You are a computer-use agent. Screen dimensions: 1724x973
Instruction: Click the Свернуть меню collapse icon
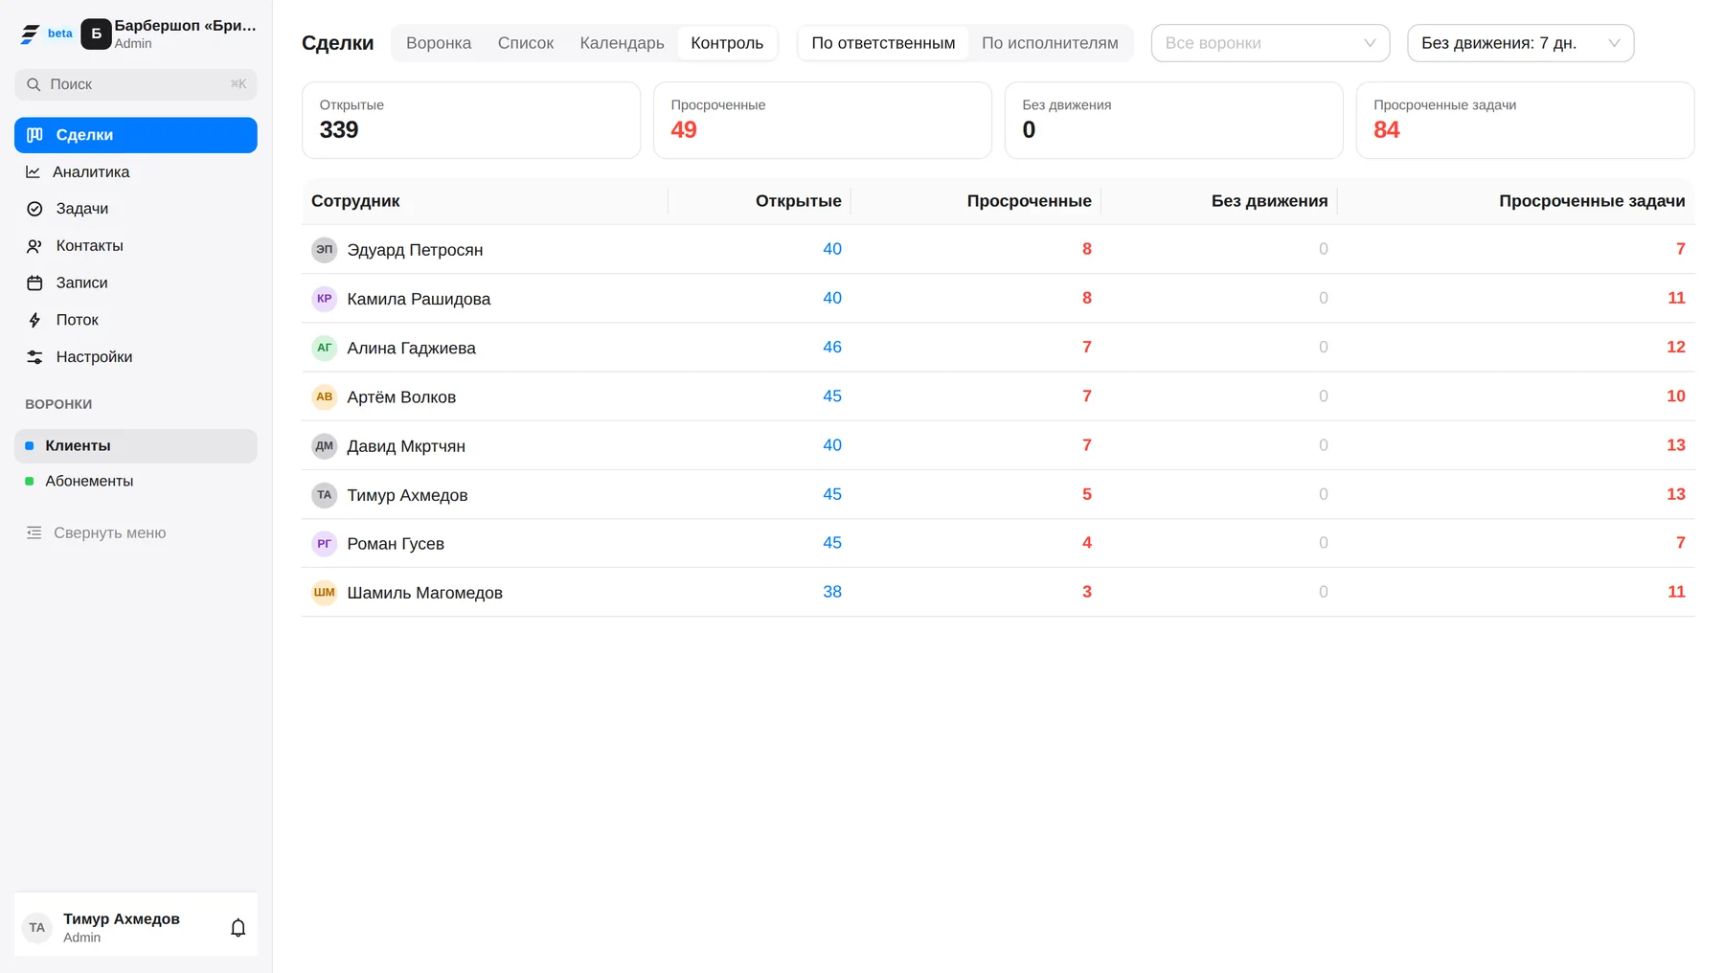(34, 532)
